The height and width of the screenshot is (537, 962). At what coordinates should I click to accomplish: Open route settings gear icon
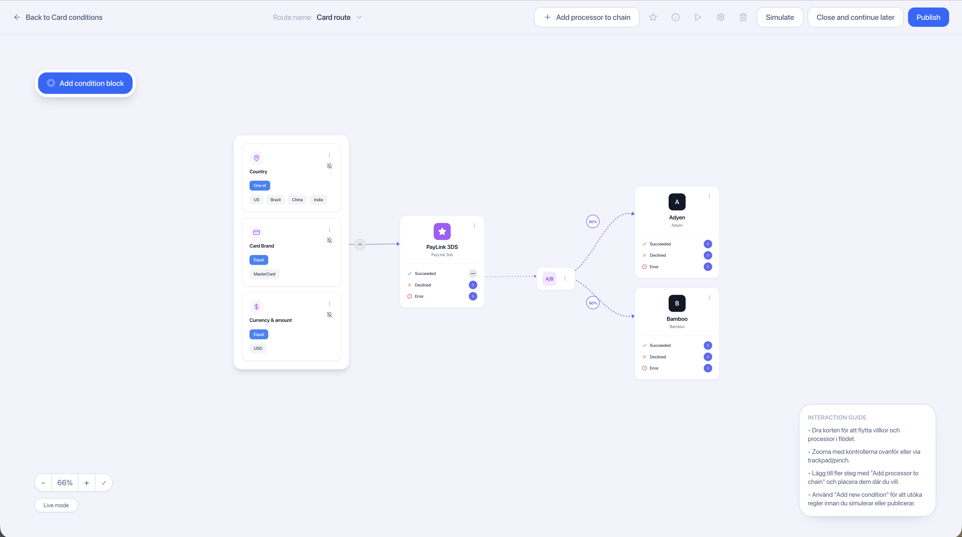click(721, 17)
